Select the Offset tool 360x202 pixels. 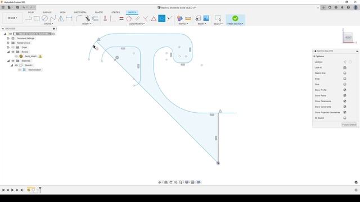(x=96, y=19)
